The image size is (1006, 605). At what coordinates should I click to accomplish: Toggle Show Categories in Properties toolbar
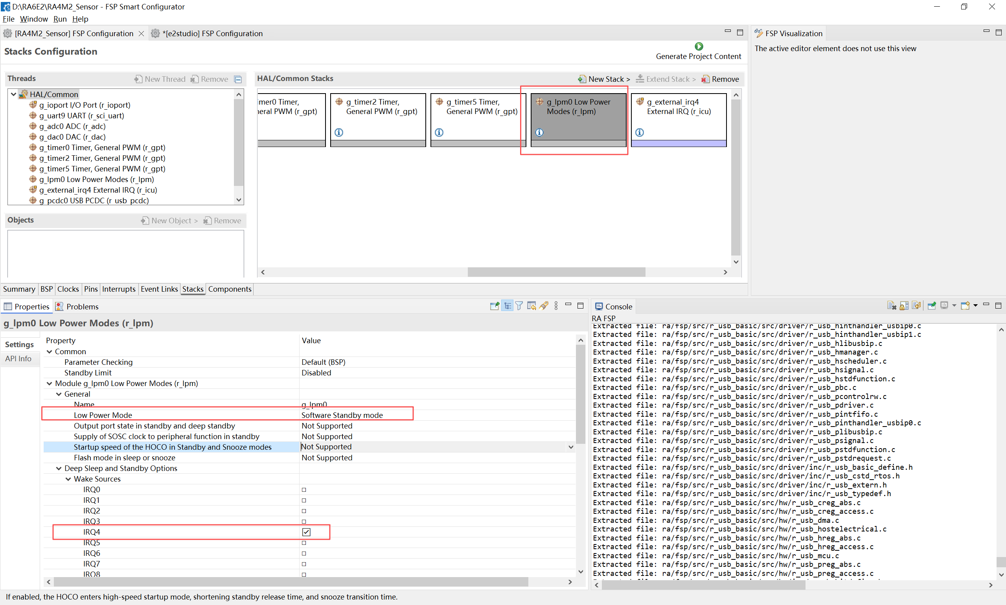(x=507, y=306)
